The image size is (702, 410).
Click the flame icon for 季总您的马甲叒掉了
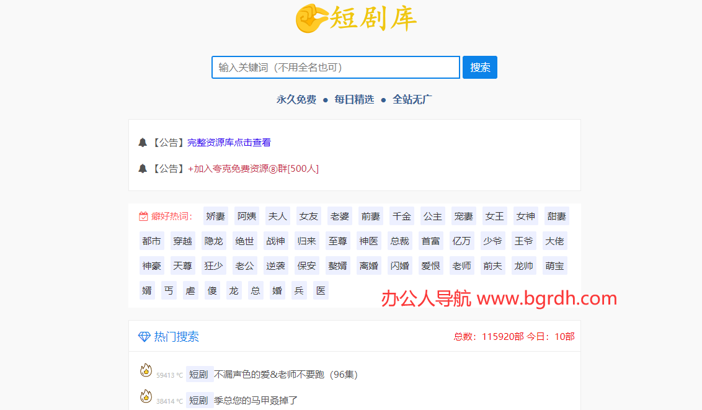[x=146, y=396]
